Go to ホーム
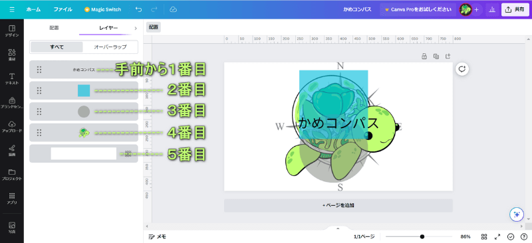This screenshot has width=532, height=243. [x=33, y=9]
